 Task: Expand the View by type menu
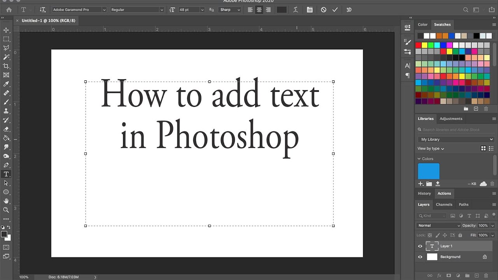pyautogui.click(x=431, y=149)
